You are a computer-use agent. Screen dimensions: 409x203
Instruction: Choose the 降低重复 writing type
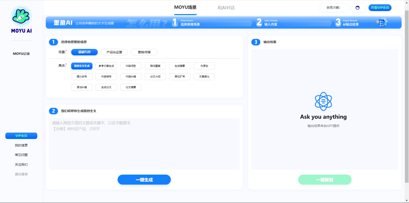tap(155, 66)
